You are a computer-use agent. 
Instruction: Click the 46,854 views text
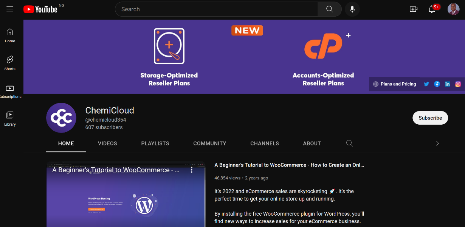[228, 178]
